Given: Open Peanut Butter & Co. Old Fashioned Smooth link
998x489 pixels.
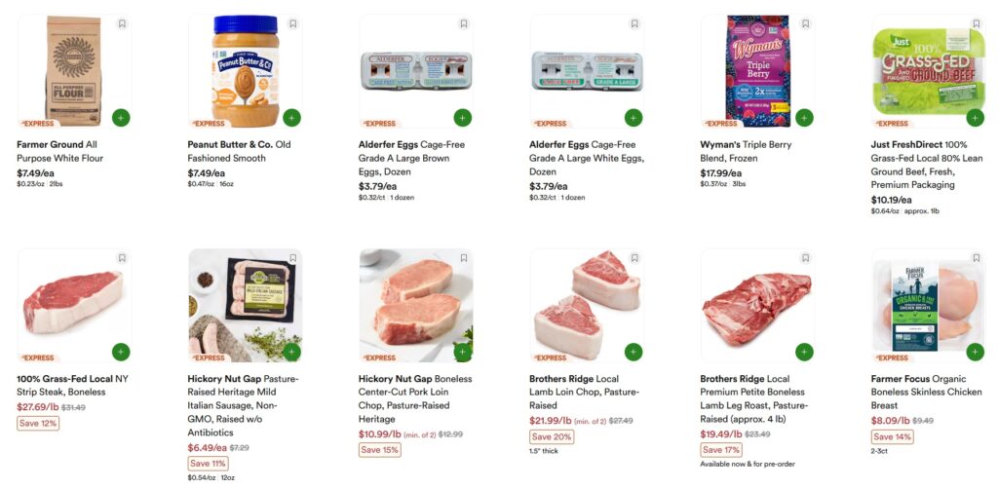Looking at the screenshot, I should coord(240,151).
